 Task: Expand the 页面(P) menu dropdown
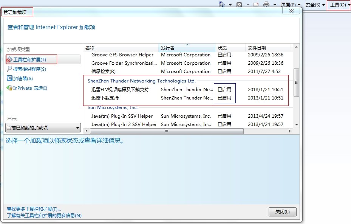[300, 5]
